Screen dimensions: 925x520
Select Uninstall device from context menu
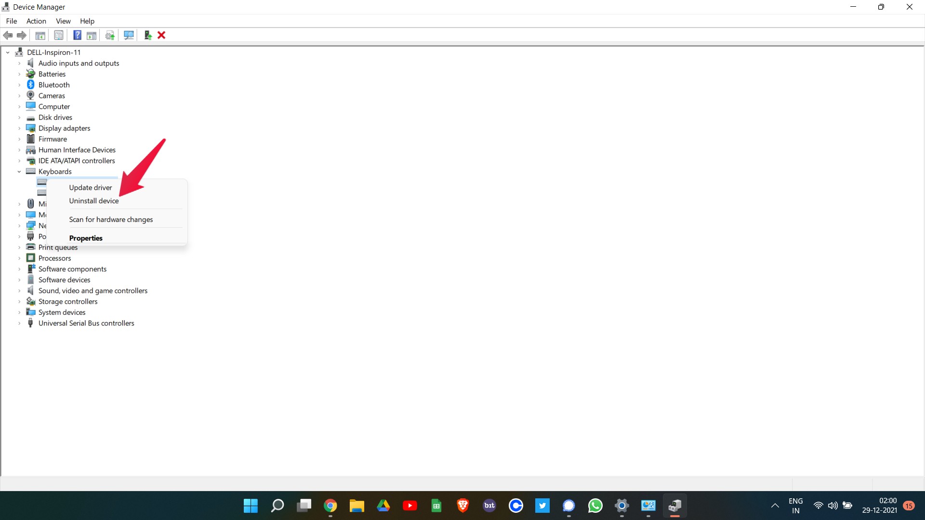pos(94,201)
